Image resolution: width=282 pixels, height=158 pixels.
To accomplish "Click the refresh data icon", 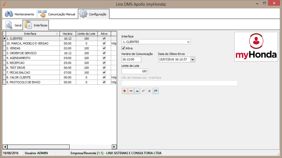I will tap(156, 91).
